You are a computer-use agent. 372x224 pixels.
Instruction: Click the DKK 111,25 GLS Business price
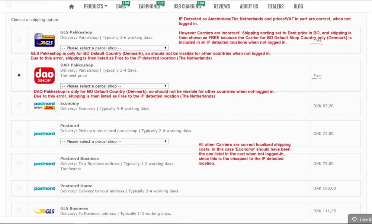pyautogui.click(x=324, y=211)
